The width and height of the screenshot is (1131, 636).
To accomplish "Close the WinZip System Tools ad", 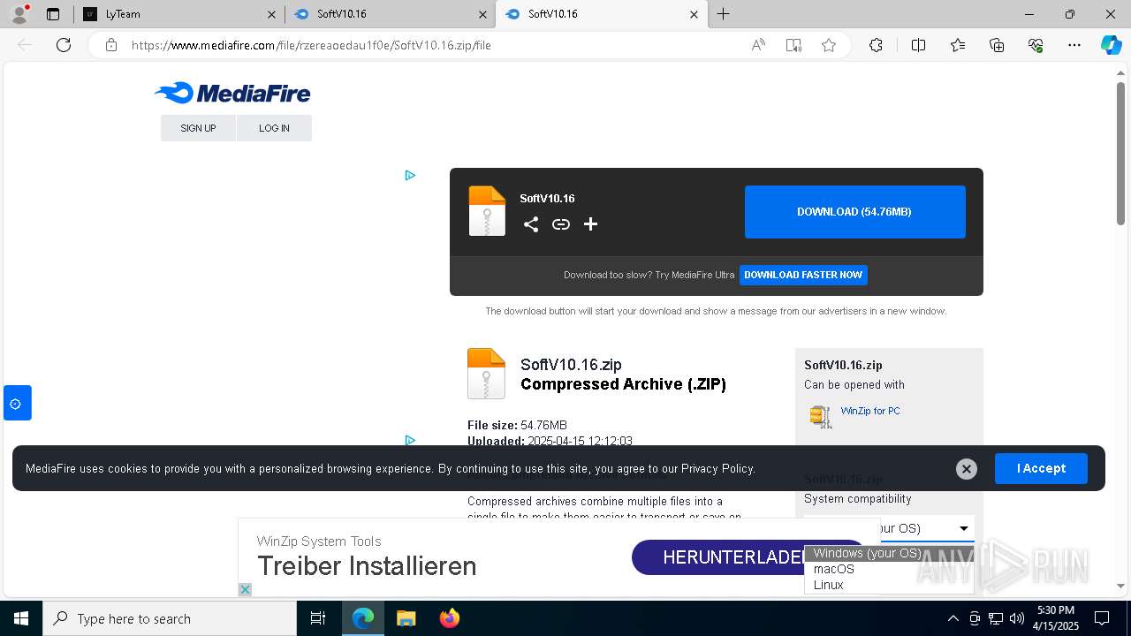I will coord(246,589).
